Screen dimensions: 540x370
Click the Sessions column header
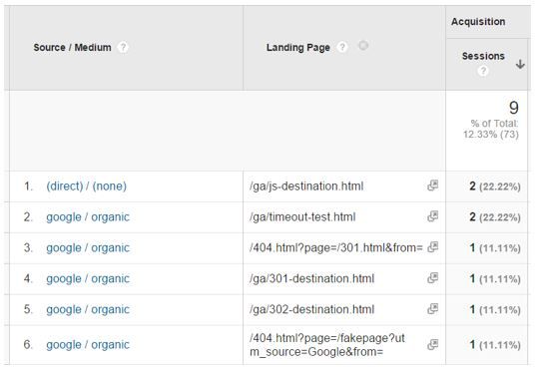(483, 56)
